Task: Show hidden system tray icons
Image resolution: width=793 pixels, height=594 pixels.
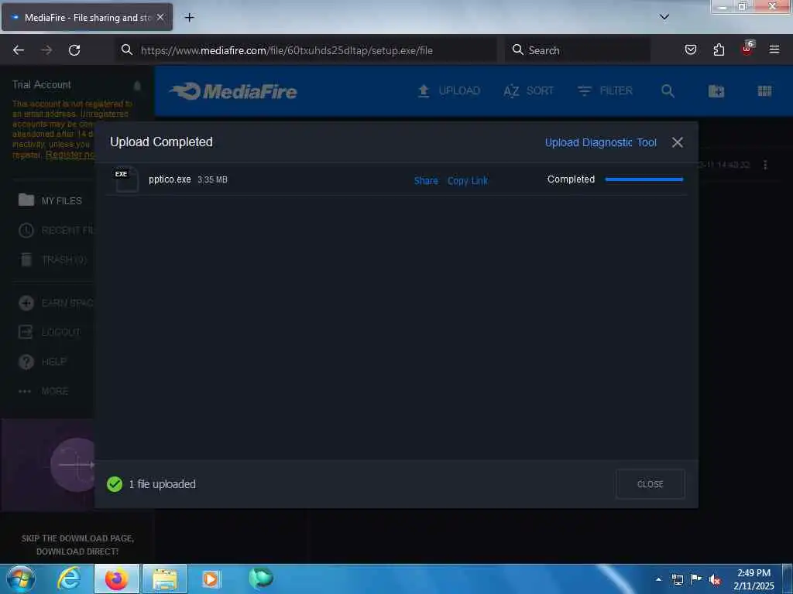Action: (x=658, y=579)
